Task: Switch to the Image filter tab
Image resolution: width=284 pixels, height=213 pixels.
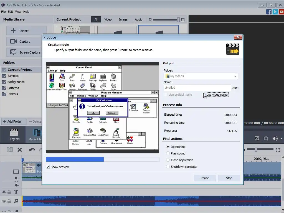Action: 123,19
